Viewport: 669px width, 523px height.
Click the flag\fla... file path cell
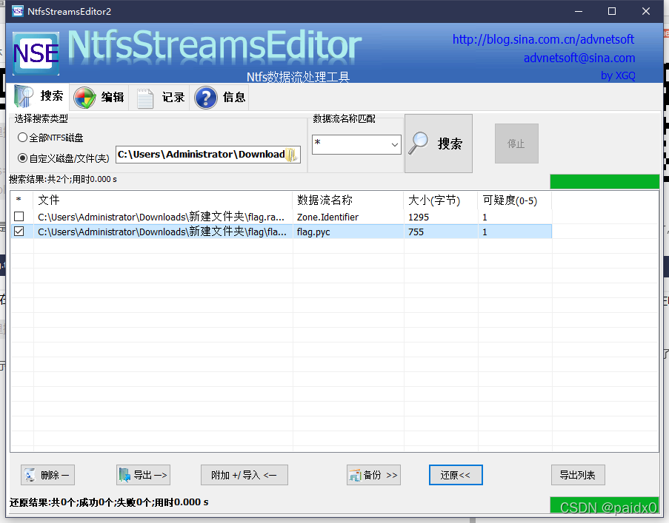pyautogui.click(x=162, y=232)
